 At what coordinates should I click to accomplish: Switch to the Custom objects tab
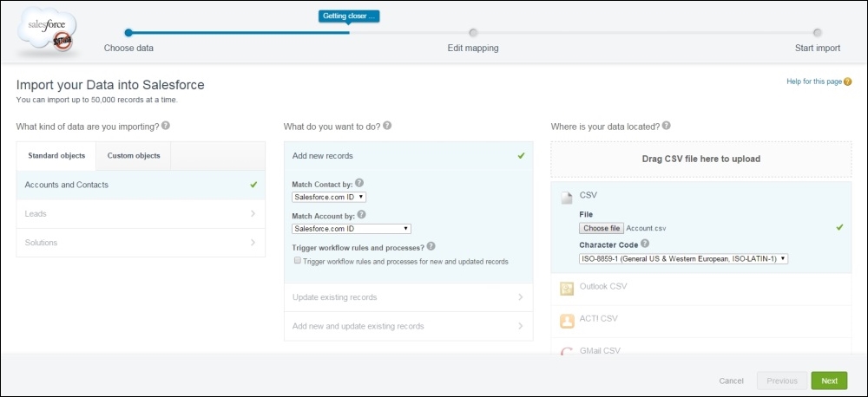[x=133, y=156]
